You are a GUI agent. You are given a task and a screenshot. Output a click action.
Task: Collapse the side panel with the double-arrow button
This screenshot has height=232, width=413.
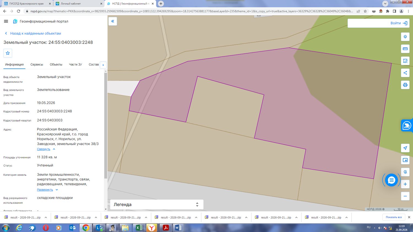(113, 21)
